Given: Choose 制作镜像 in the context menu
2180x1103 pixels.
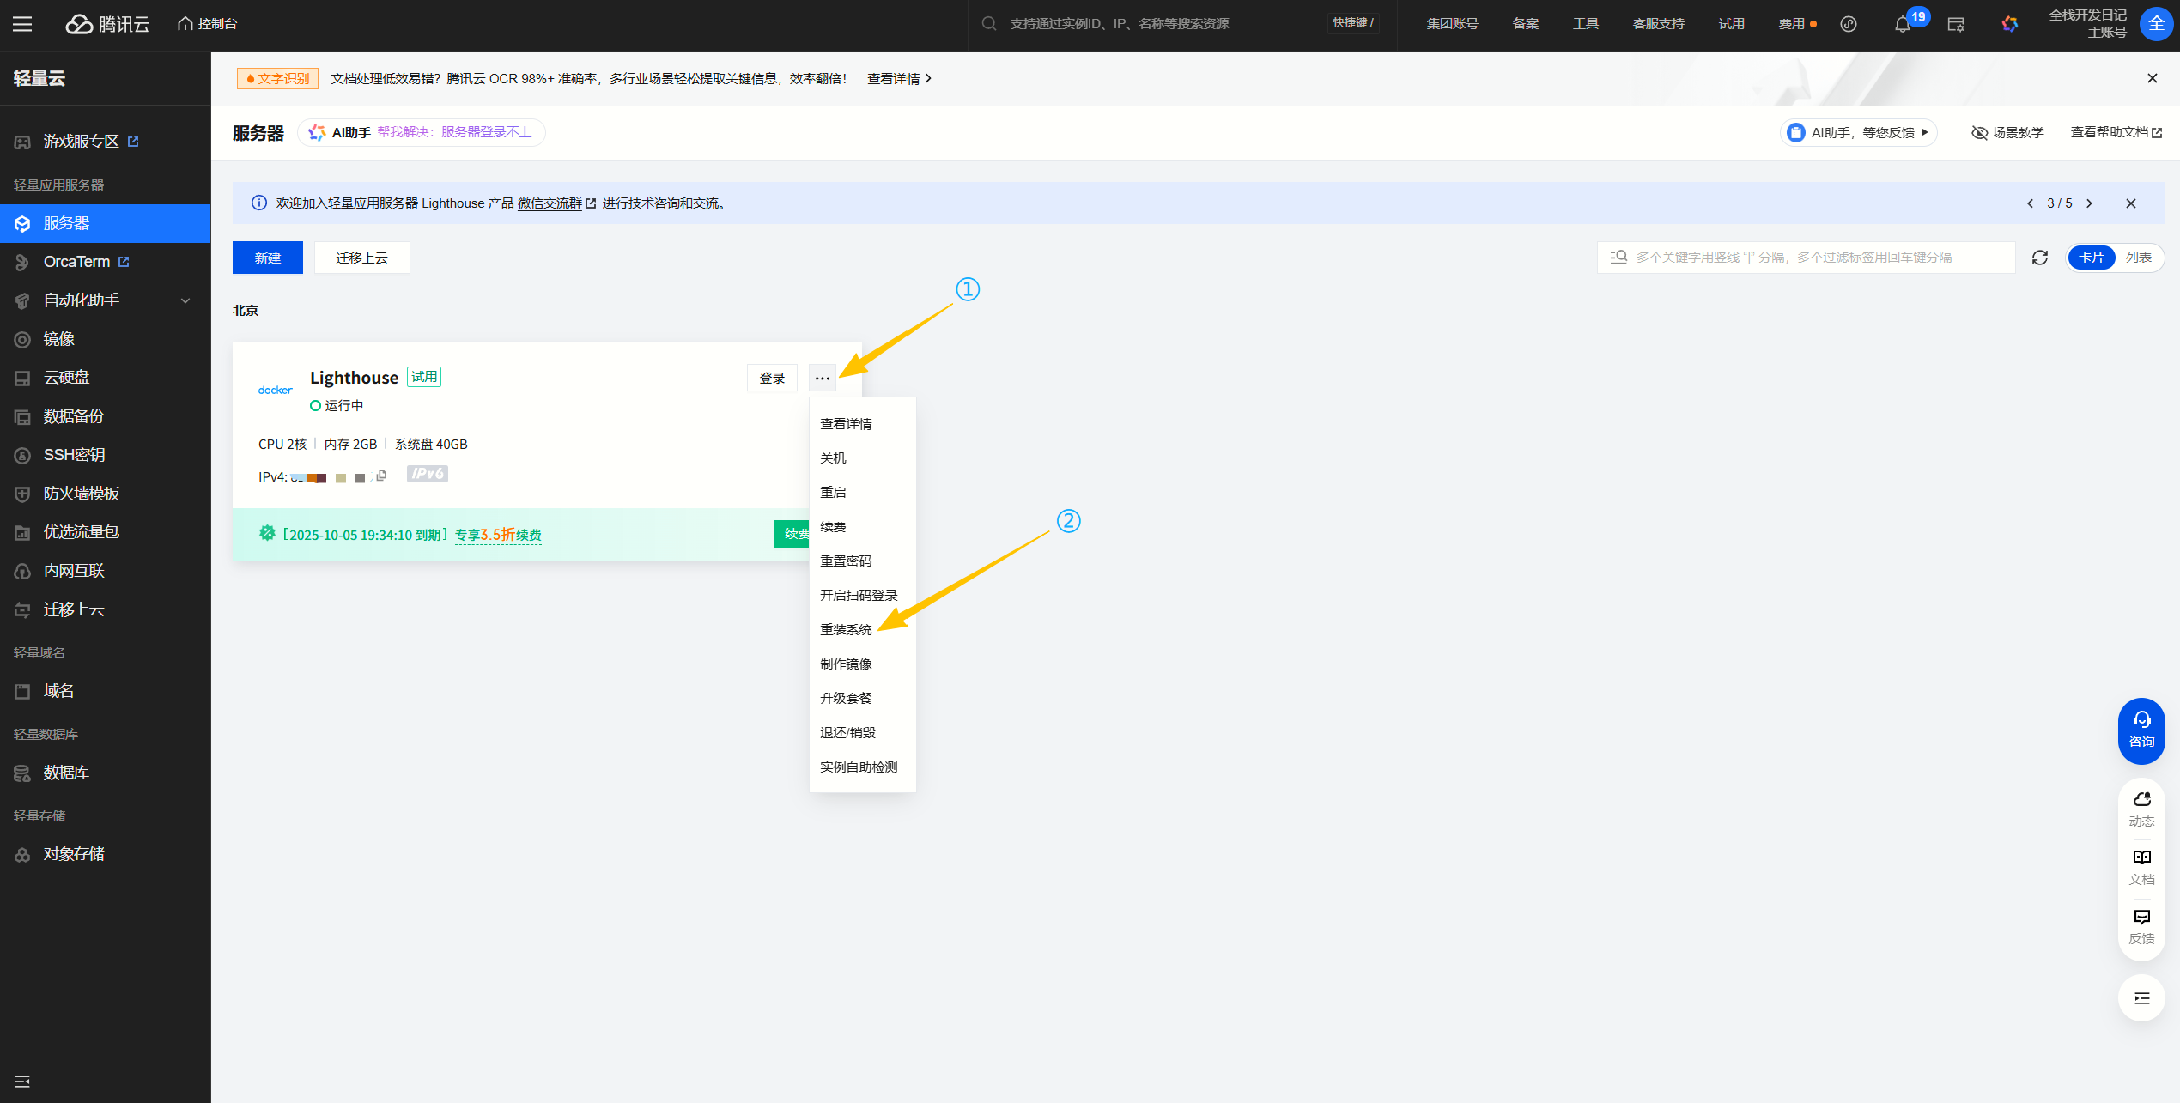Looking at the screenshot, I should (x=846, y=664).
